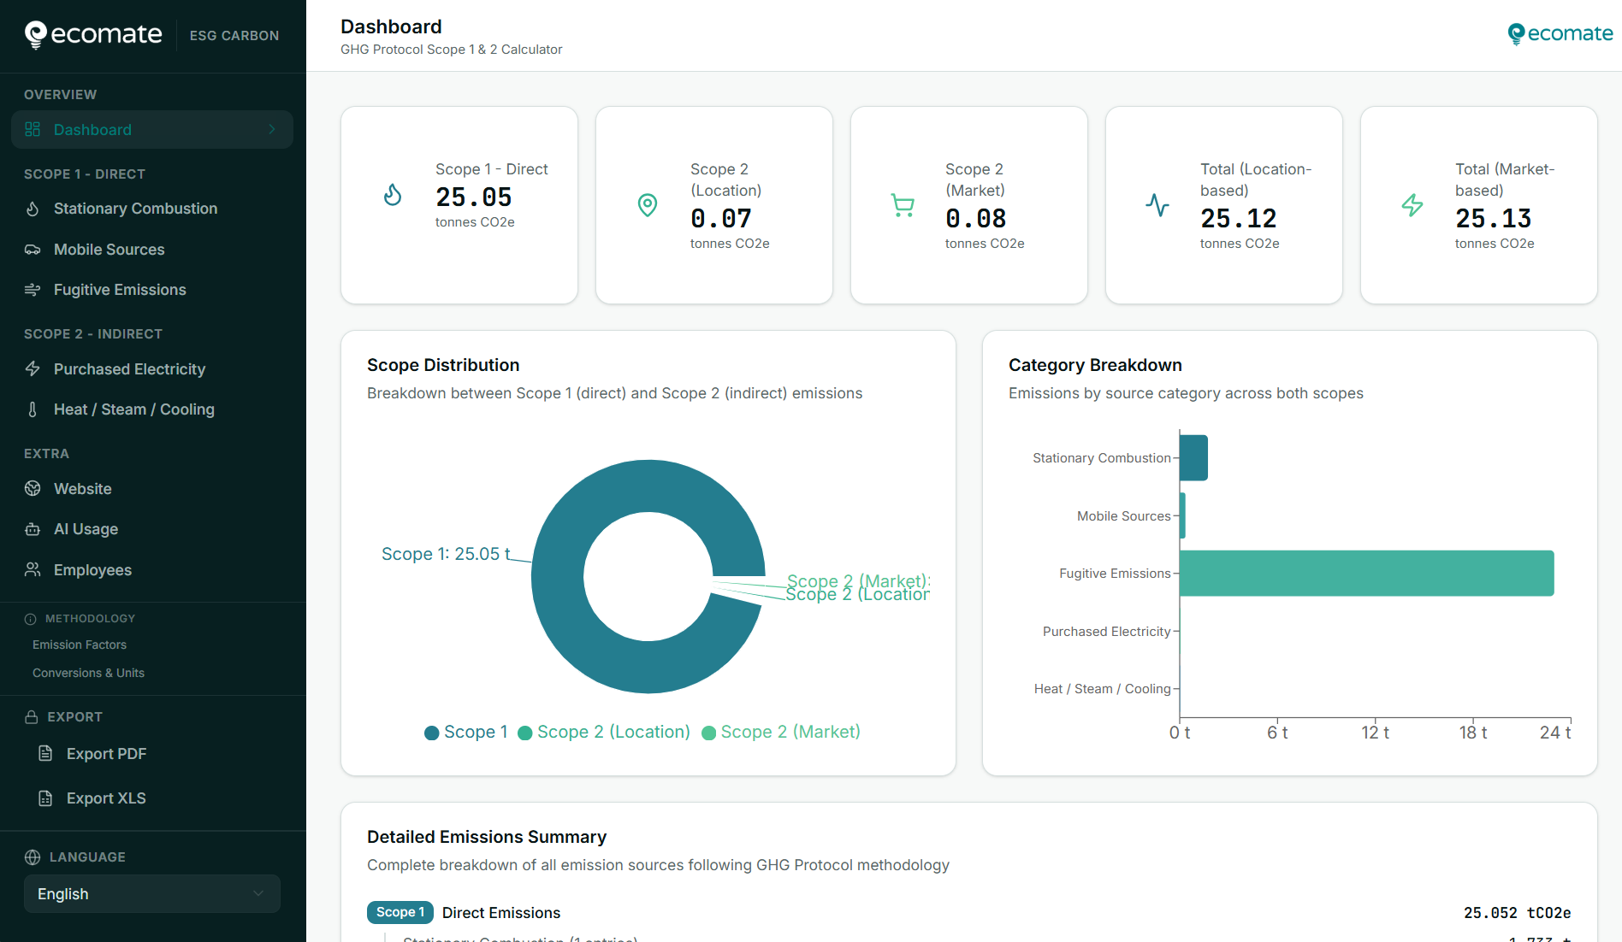Open the AI Usage page
The width and height of the screenshot is (1622, 942).
tap(86, 528)
